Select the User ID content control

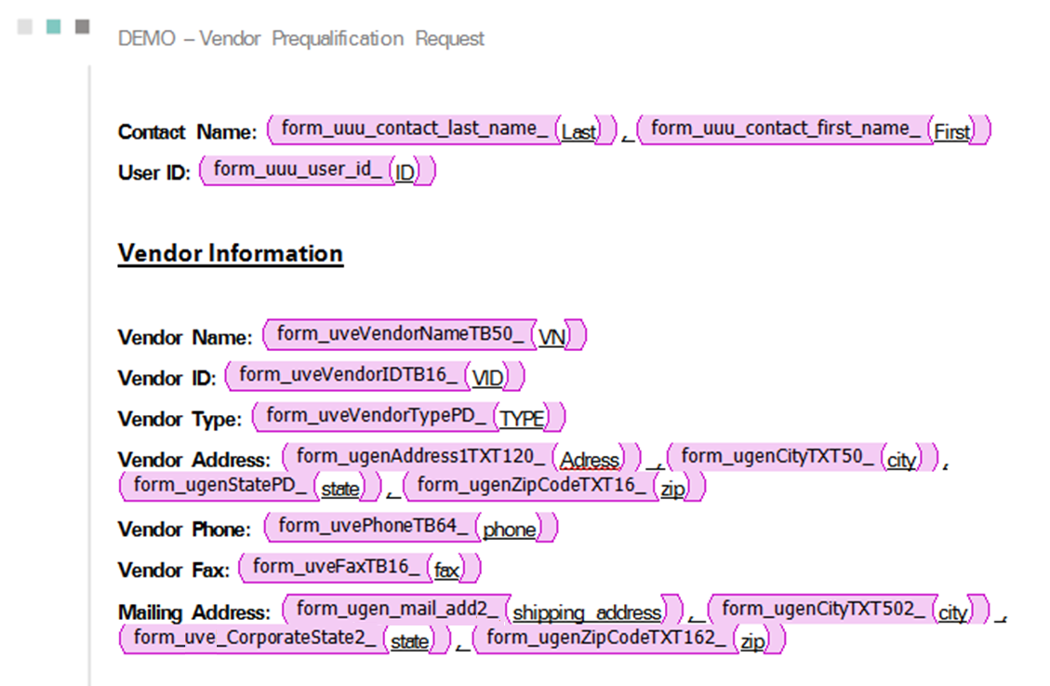(405, 172)
